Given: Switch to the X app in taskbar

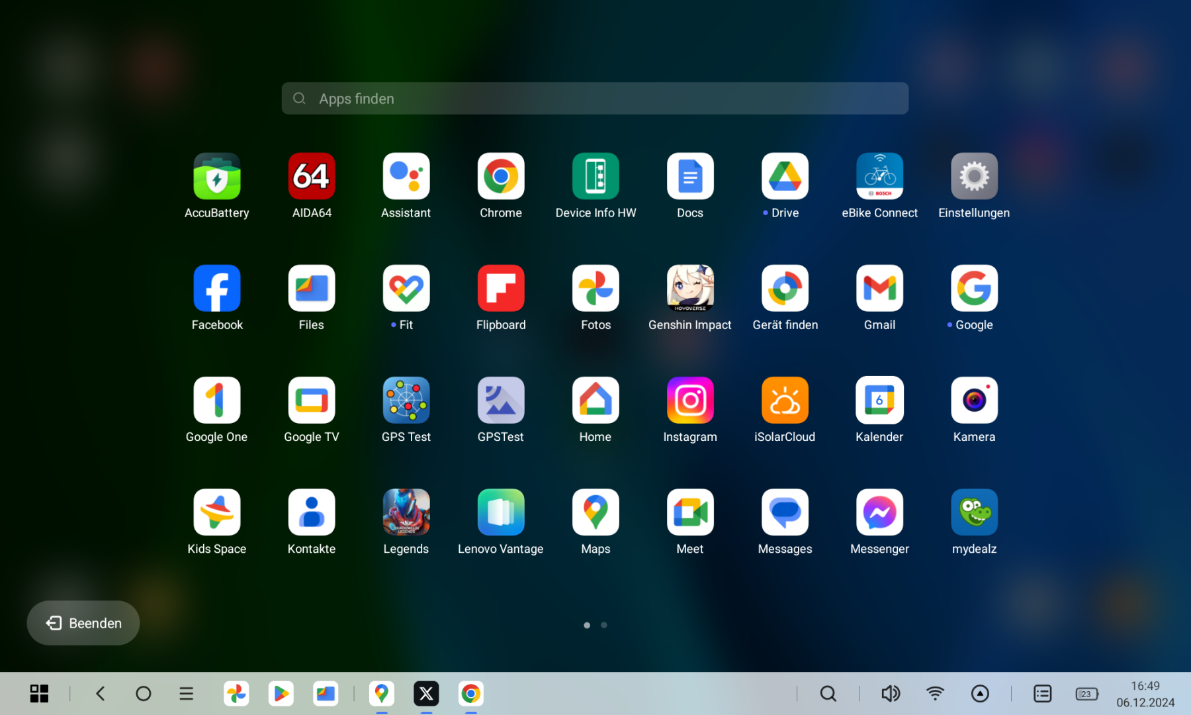Looking at the screenshot, I should point(426,693).
